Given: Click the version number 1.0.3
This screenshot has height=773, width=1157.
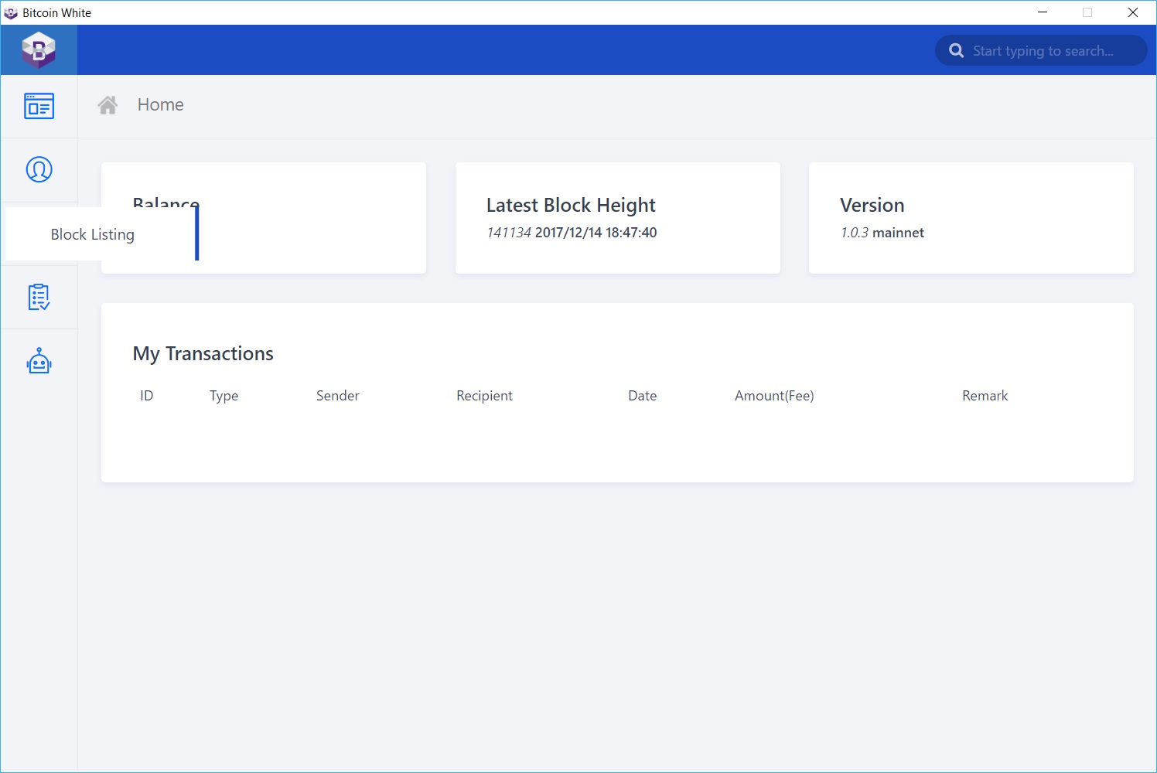Looking at the screenshot, I should (855, 233).
